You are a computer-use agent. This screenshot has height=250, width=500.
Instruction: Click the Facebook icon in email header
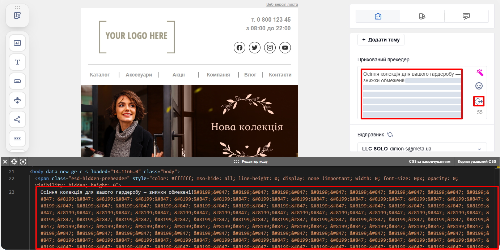239,48
